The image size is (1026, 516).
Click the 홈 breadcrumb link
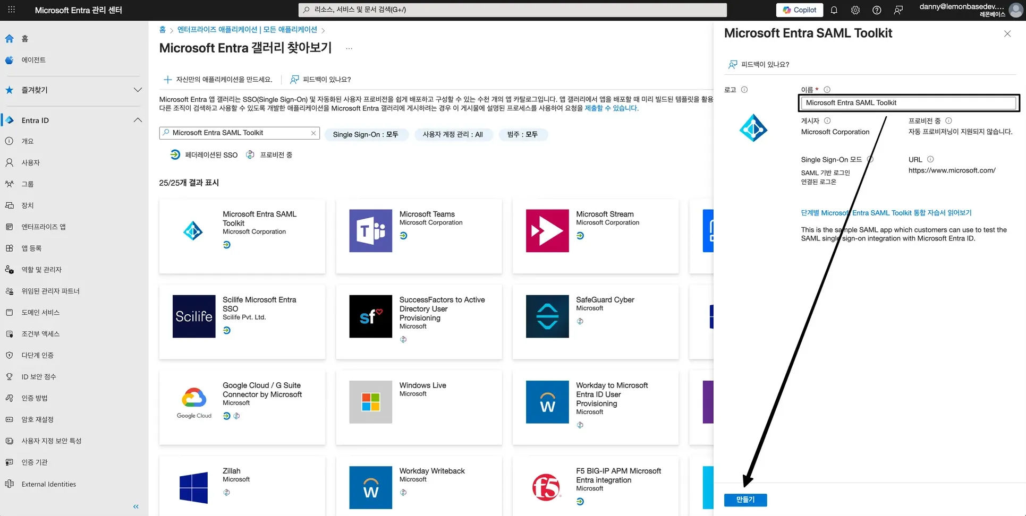[163, 30]
